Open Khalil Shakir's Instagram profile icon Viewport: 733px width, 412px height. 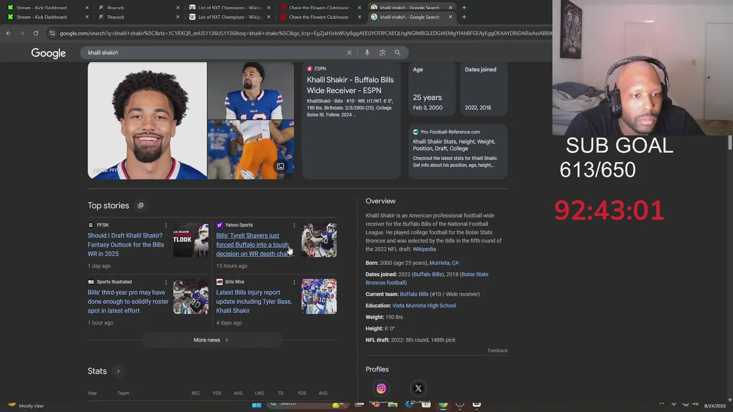coord(381,389)
